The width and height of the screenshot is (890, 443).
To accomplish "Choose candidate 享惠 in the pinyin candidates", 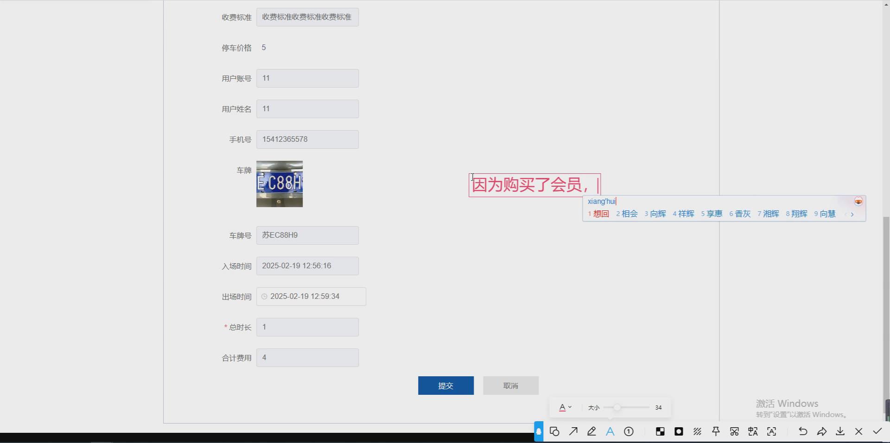I will (714, 214).
